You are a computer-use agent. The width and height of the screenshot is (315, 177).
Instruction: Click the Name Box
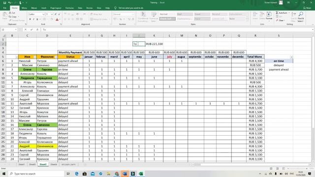(x=9, y=29)
